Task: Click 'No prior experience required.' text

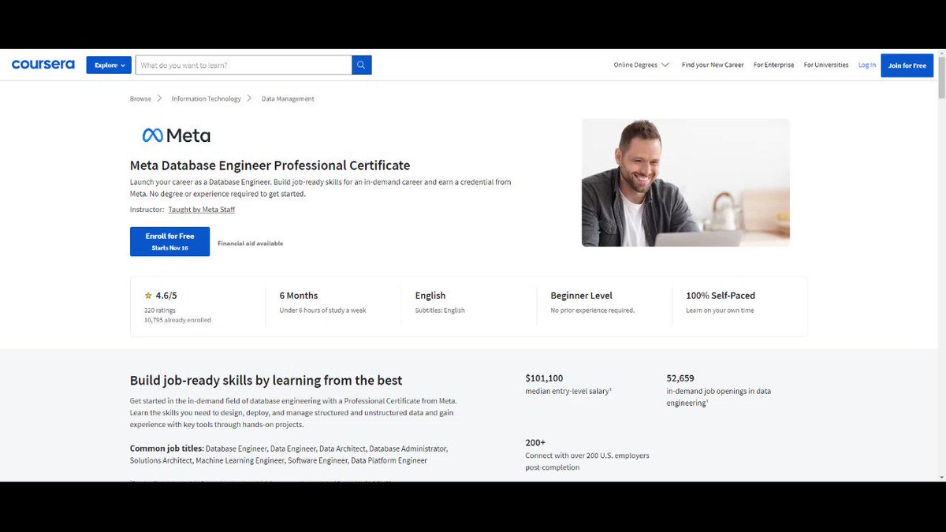Action: coord(592,311)
